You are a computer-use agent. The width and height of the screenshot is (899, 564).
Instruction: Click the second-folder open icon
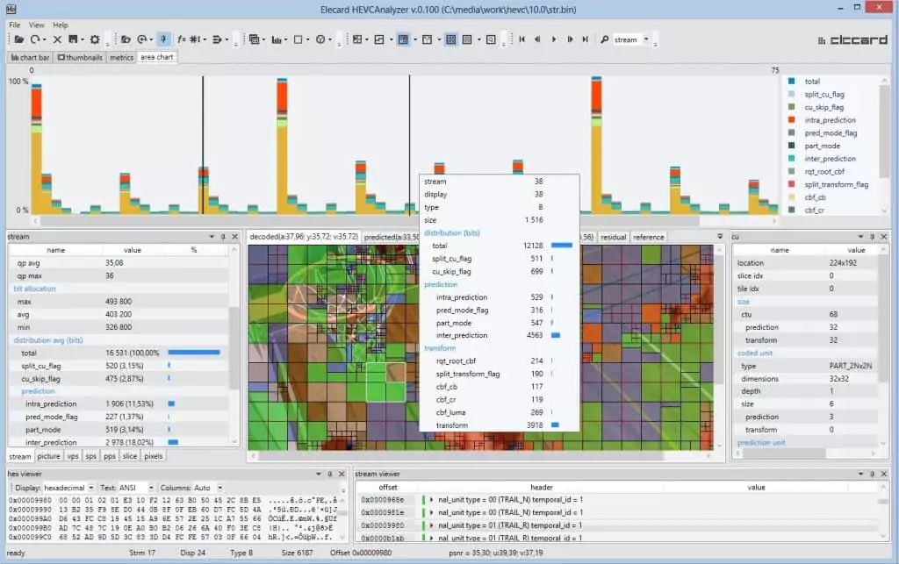(126, 39)
